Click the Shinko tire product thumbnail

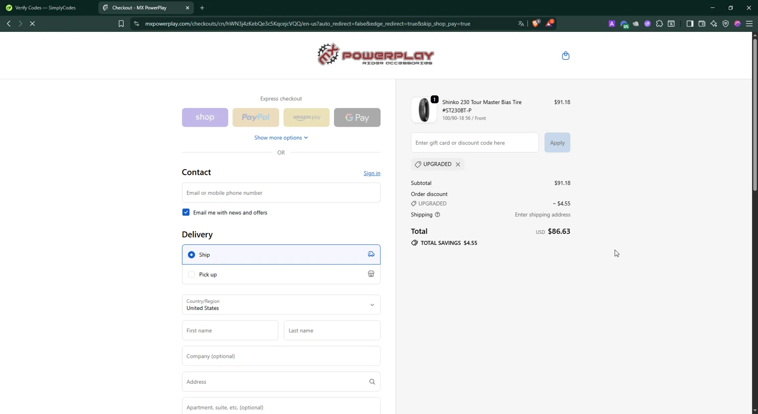[424, 110]
